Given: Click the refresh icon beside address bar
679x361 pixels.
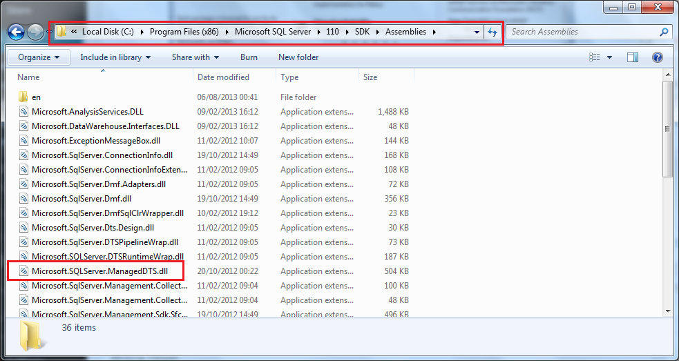Looking at the screenshot, I should click(492, 32).
